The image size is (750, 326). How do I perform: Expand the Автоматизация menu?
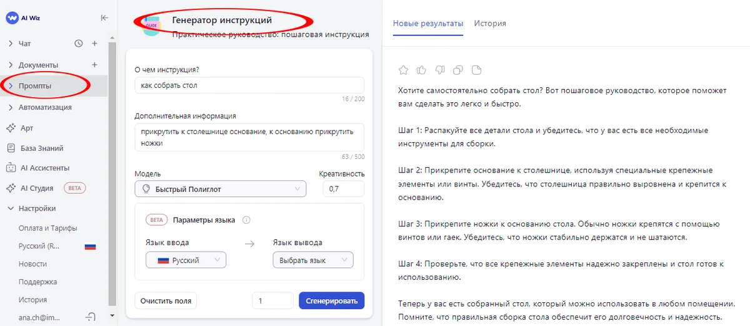(11, 107)
